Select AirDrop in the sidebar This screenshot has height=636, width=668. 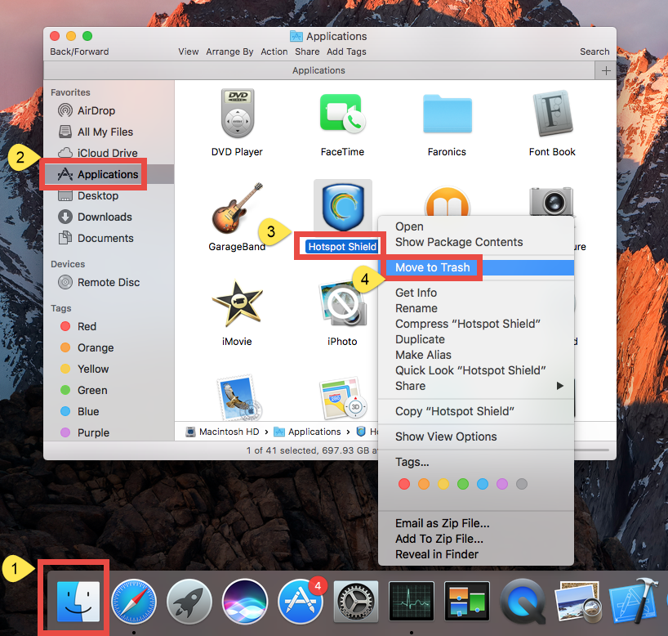tap(98, 110)
